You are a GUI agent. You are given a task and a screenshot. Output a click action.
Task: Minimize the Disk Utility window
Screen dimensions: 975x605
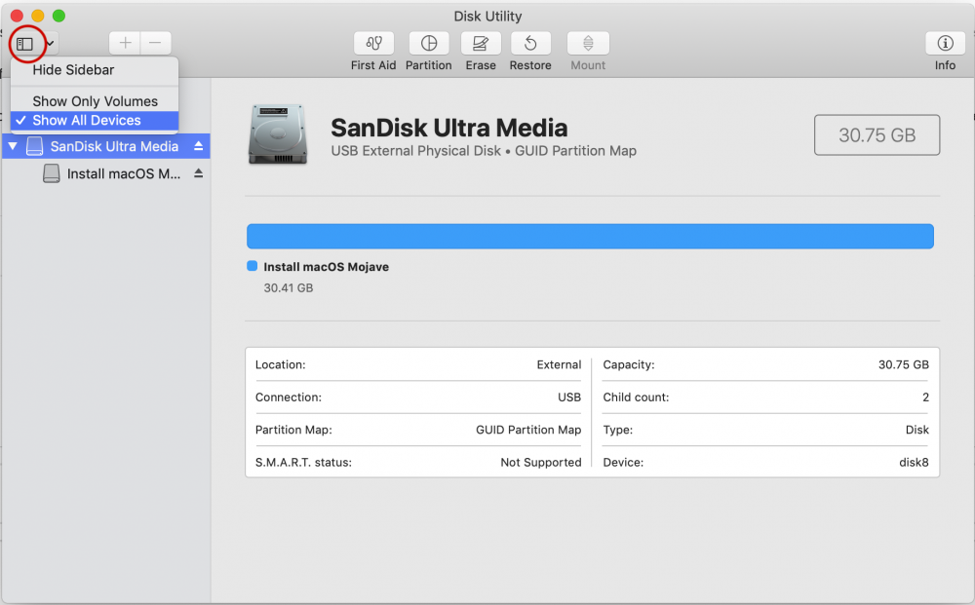point(38,16)
